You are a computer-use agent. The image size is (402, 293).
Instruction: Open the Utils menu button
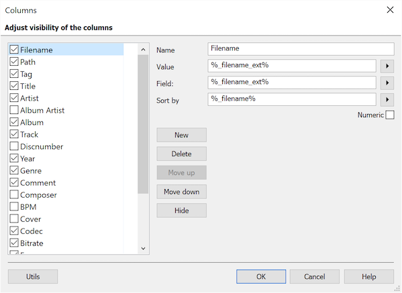[33, 277]
